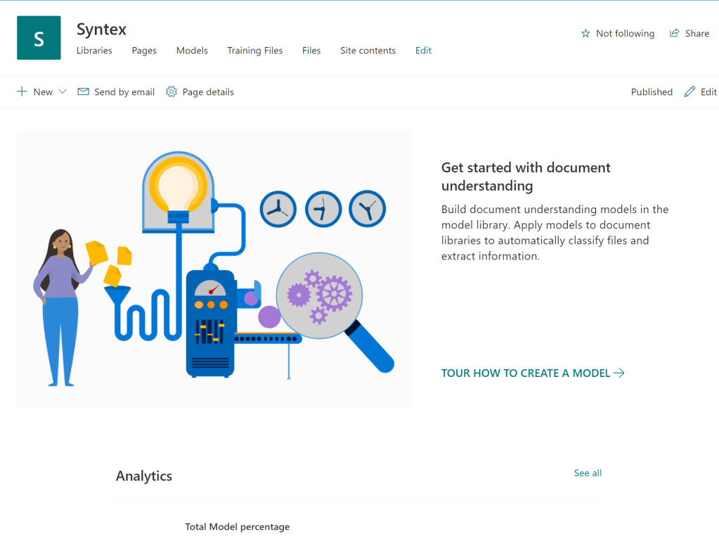Image resolution: width=719 pixels, height=543 pixels.
Task: Open the Libraries navigation item
Action: tap(94, 51)
